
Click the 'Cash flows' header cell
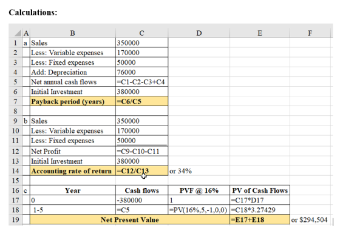142,190
